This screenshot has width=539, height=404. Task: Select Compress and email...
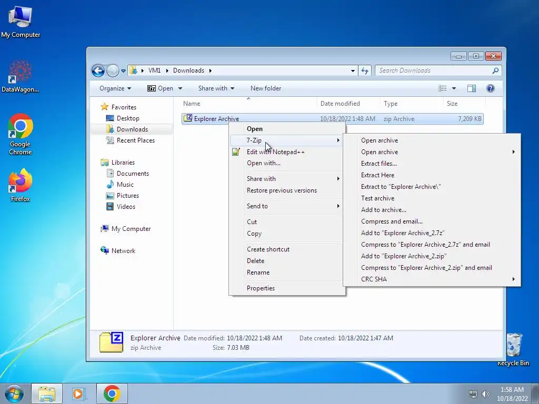432,221
